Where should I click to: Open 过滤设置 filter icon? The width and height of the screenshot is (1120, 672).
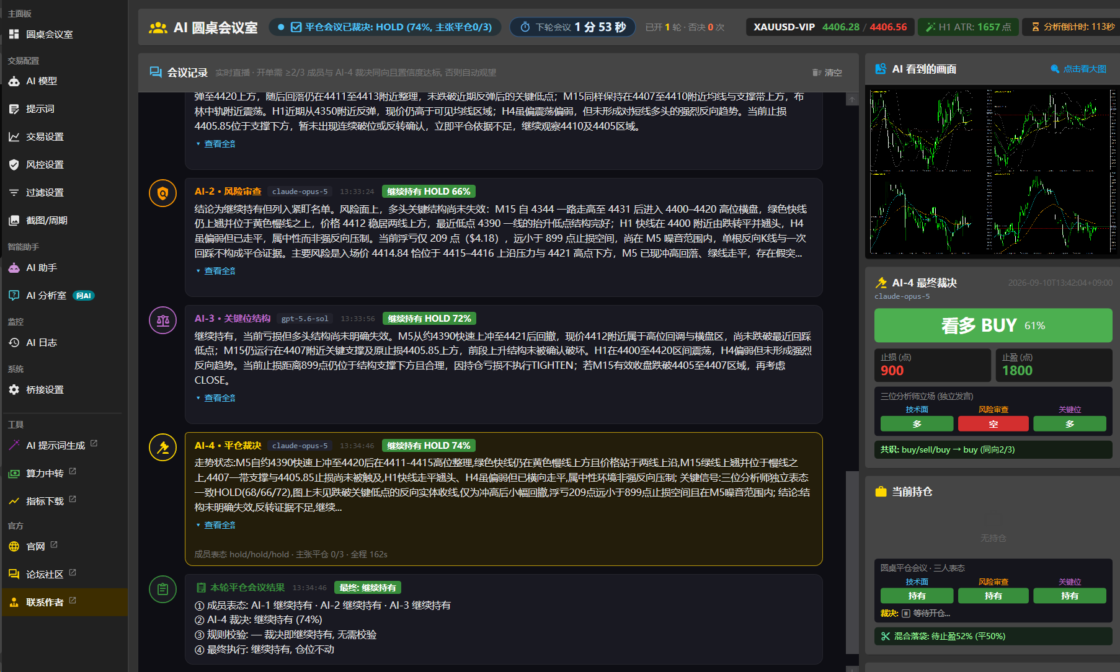(14, 192)
